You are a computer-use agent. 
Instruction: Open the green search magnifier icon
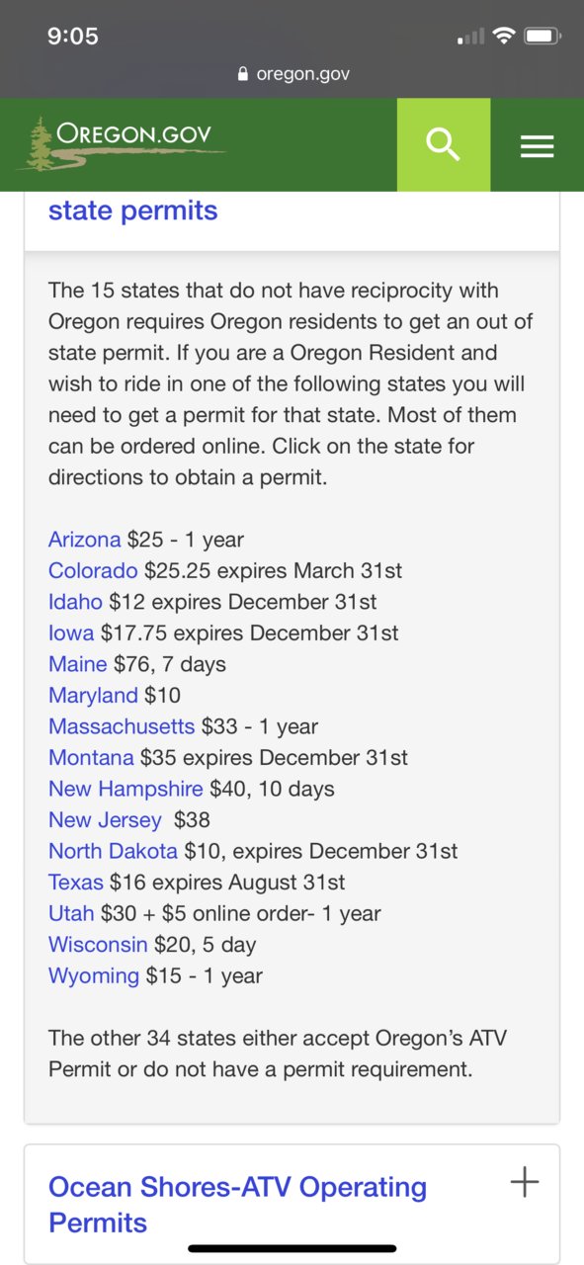[444, 144]
